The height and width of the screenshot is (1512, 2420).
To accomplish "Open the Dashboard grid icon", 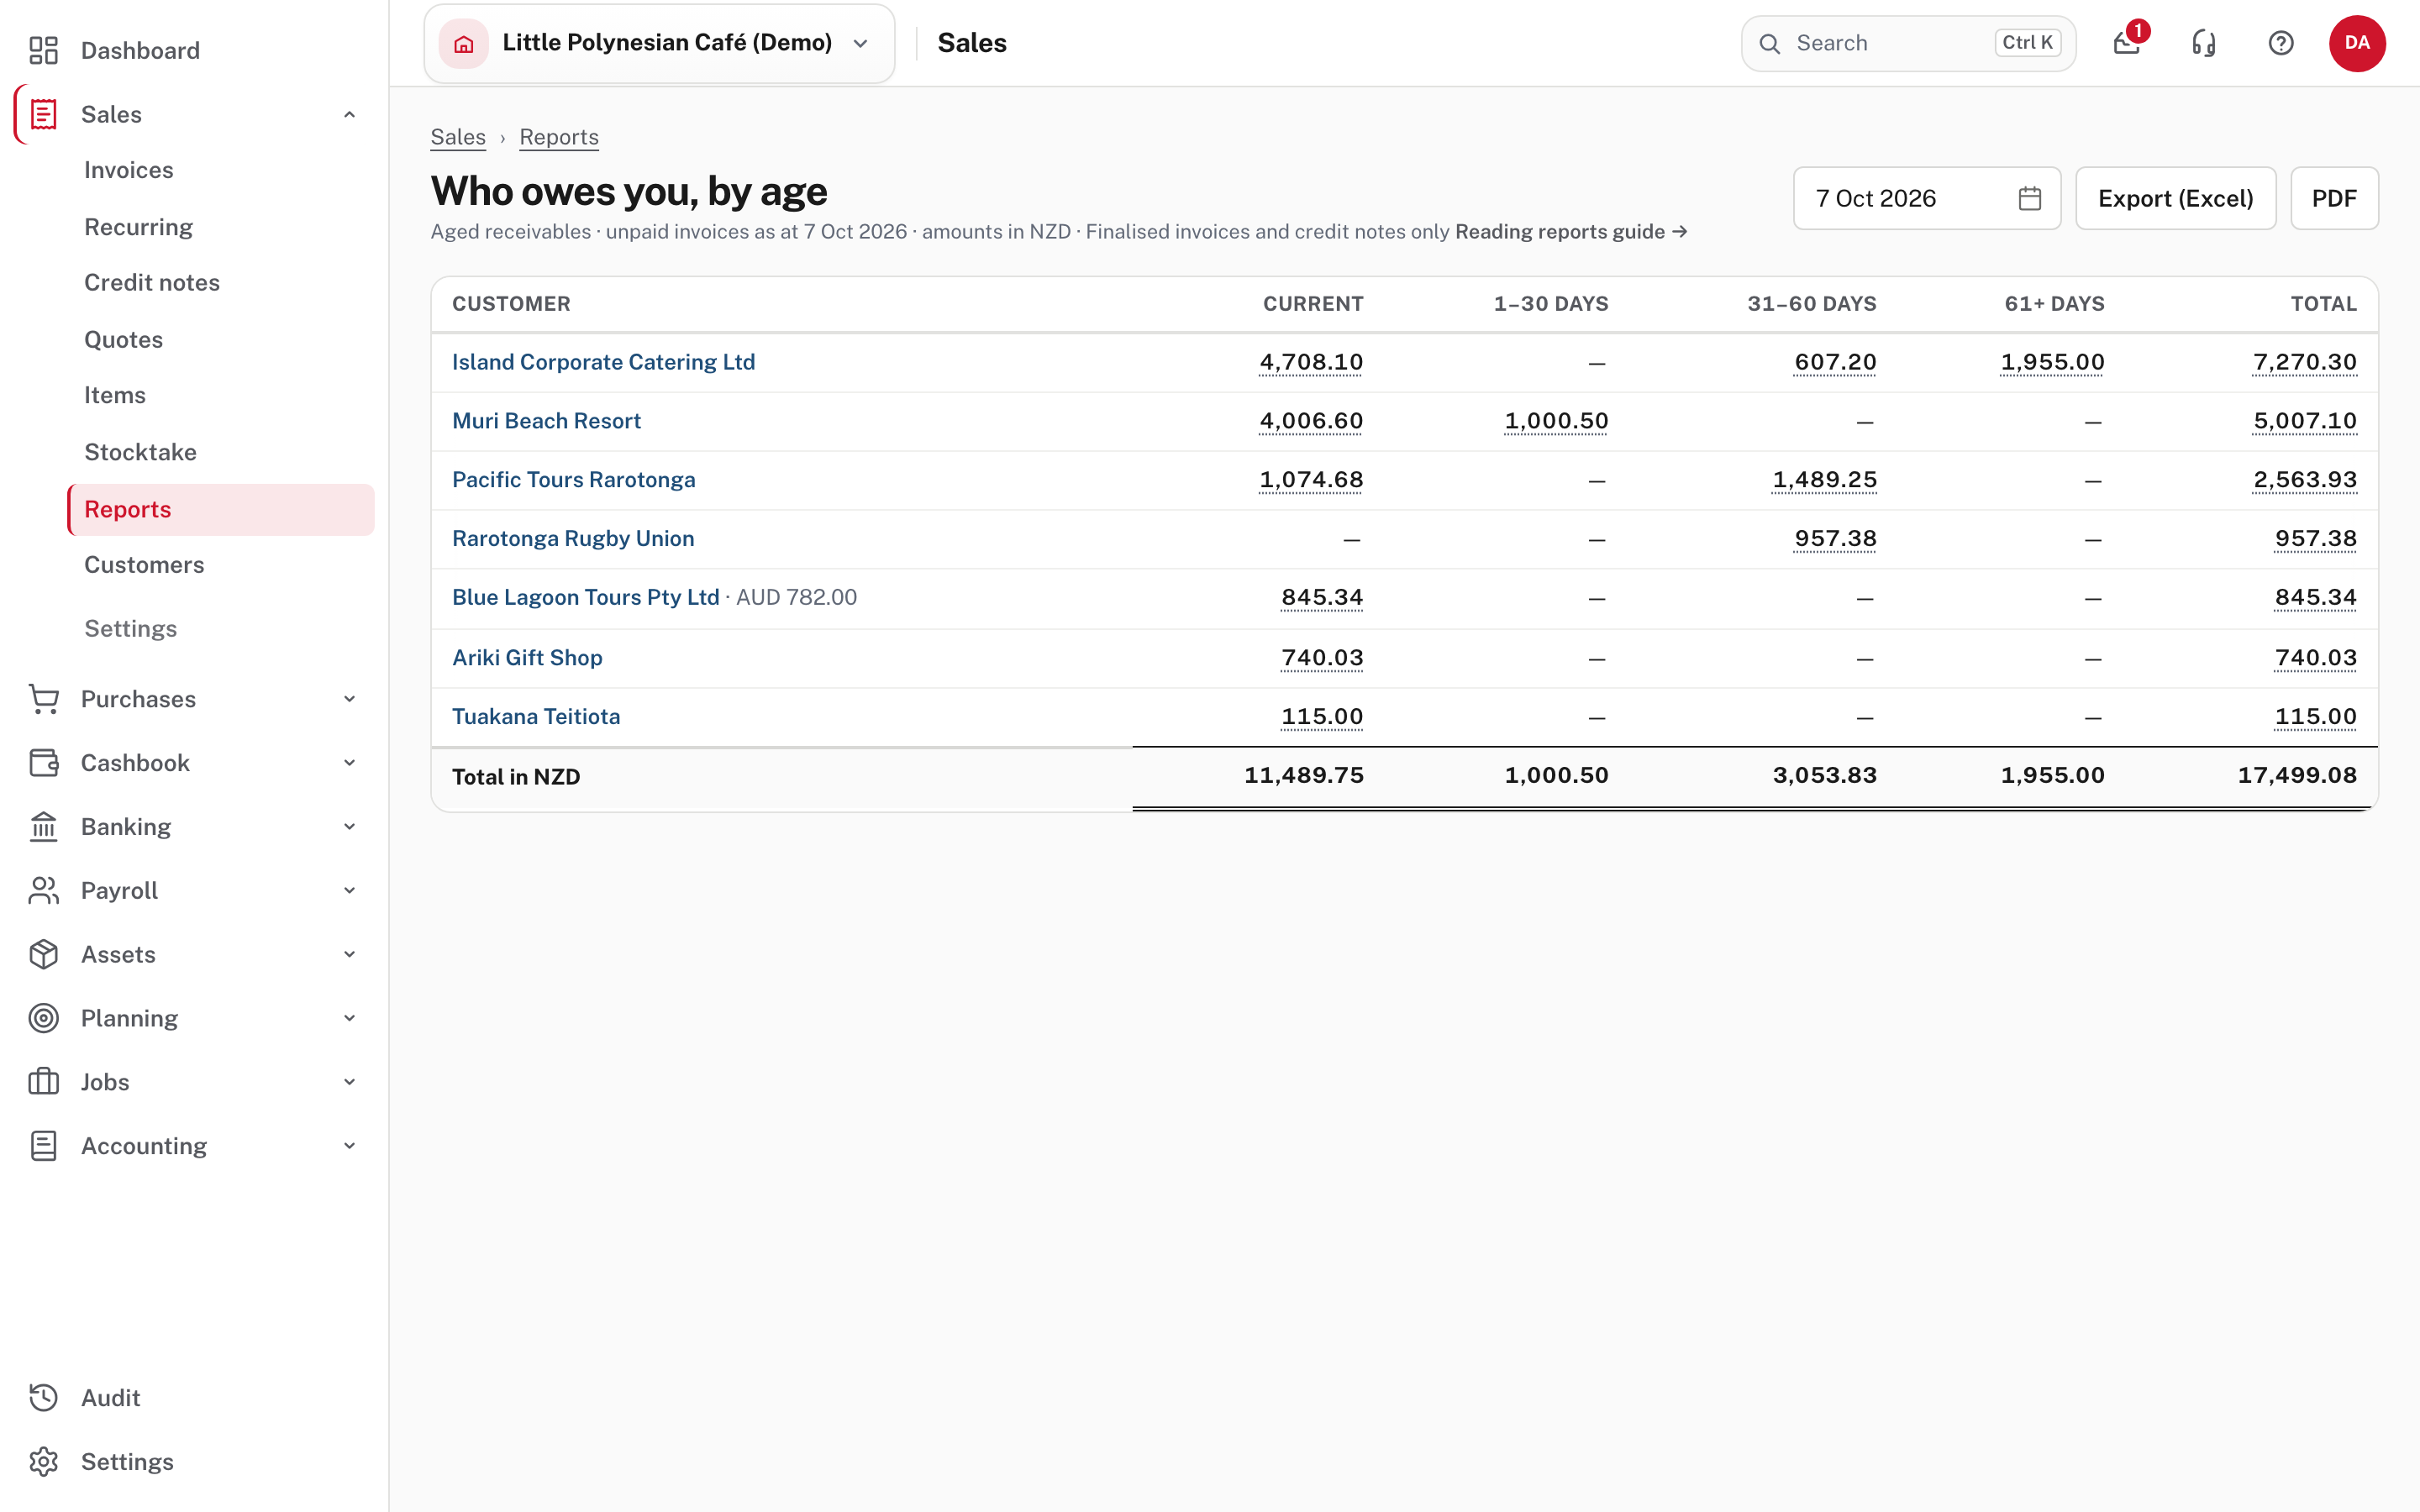I will (43, 50).
